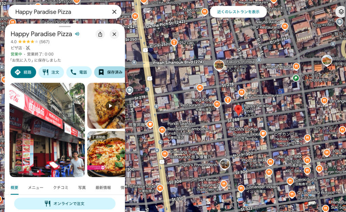Toggle the 保存済み saved bookmark button
Viewport: 346px width, 212px height.
(110, 72)
